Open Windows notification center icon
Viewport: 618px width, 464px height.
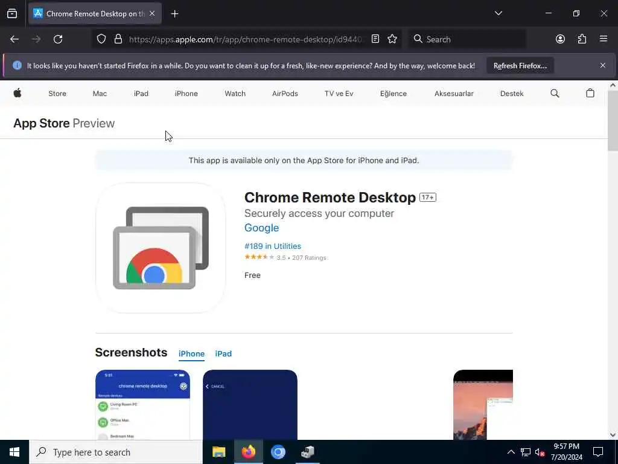tap(598, 452)
